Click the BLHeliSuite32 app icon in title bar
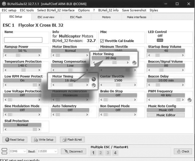 click(x=4, y=4)
